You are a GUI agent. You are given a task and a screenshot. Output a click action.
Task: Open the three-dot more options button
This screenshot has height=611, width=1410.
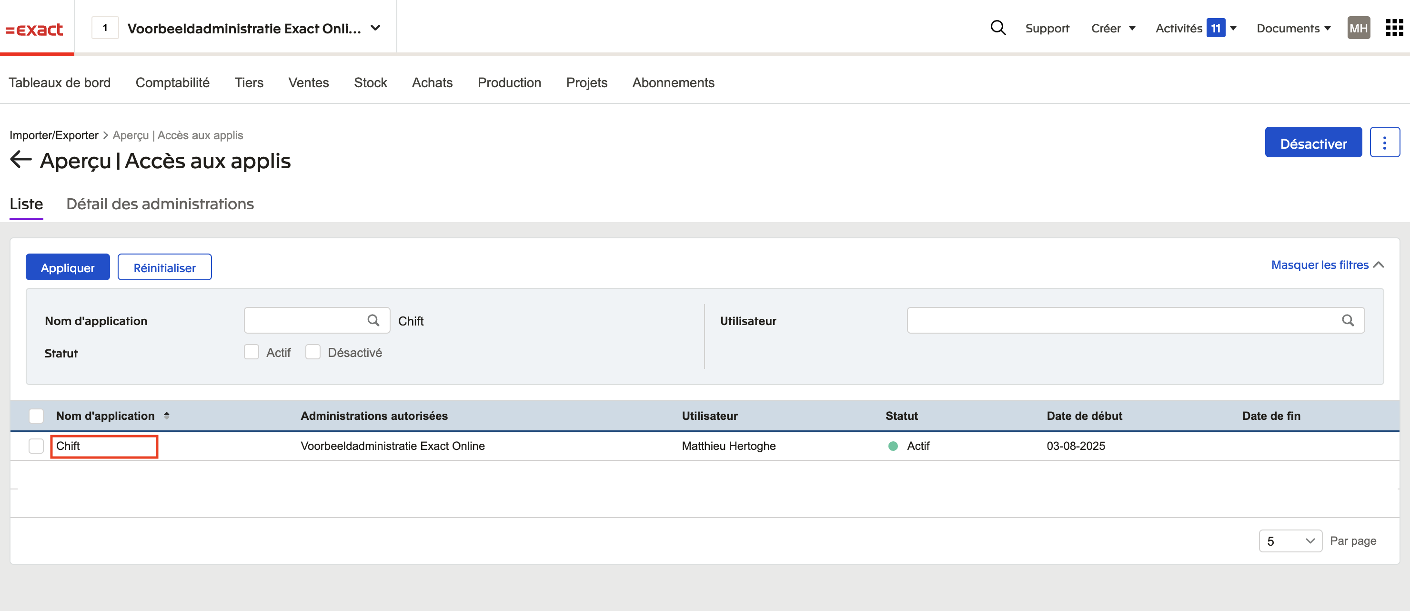[x=1384, y=143]
